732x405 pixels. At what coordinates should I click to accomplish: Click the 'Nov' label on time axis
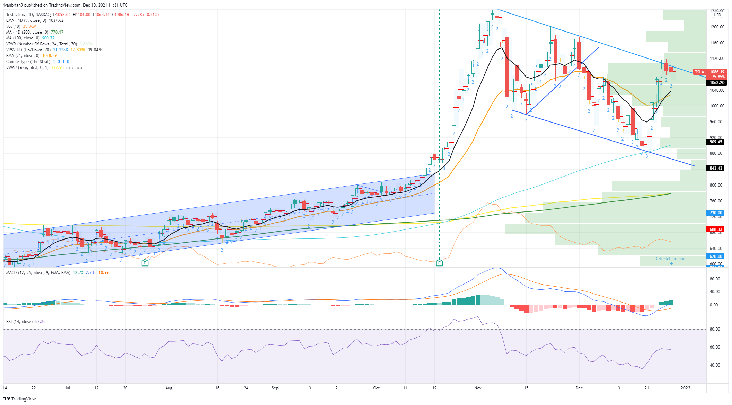click(x=478, y=388)
